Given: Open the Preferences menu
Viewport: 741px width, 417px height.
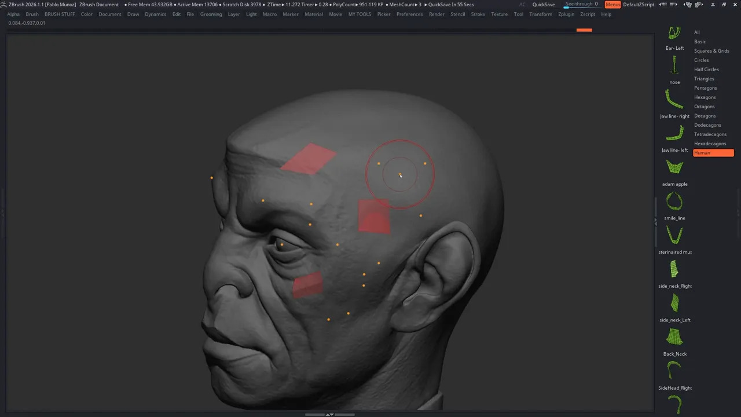Looking at the screenshot, I should (409, 14).
